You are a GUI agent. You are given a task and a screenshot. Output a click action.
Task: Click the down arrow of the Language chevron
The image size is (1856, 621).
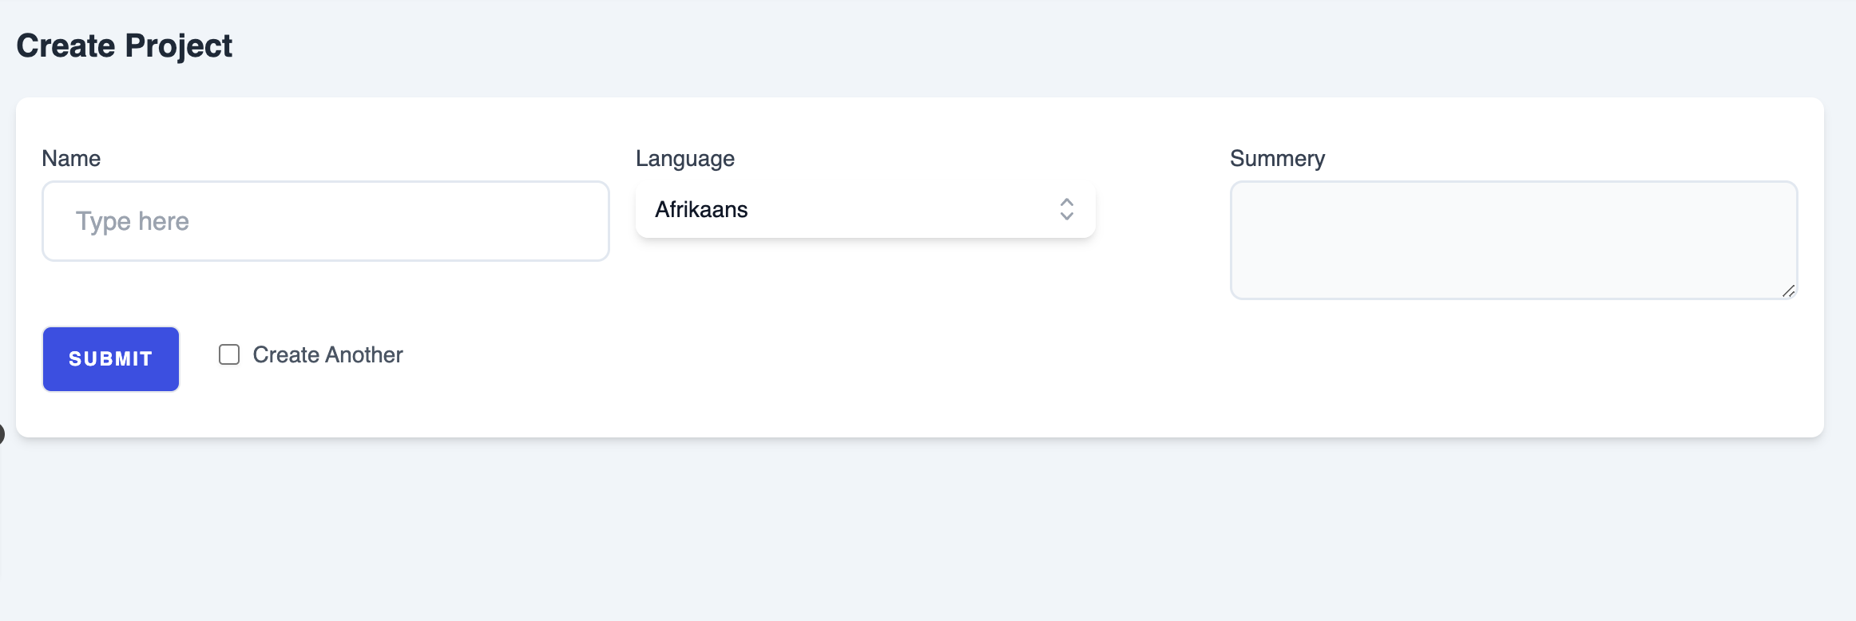1066,216
